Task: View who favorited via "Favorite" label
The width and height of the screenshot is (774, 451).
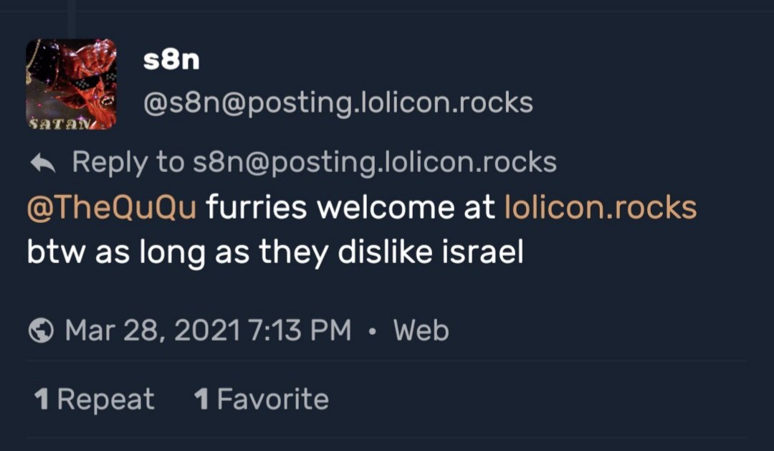Action: [272, 399]
